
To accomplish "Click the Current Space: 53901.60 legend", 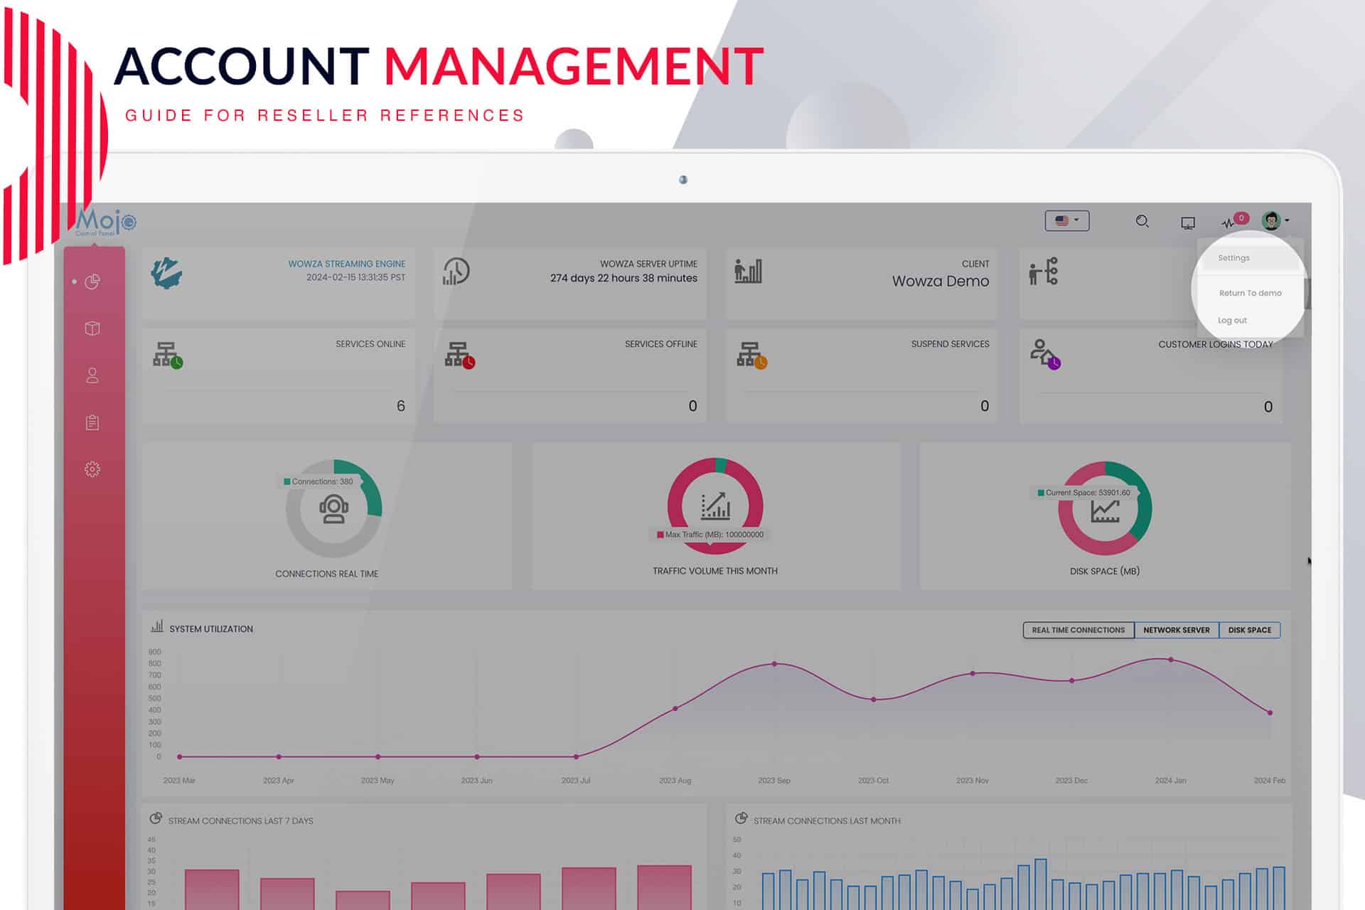I will 1083,493.
